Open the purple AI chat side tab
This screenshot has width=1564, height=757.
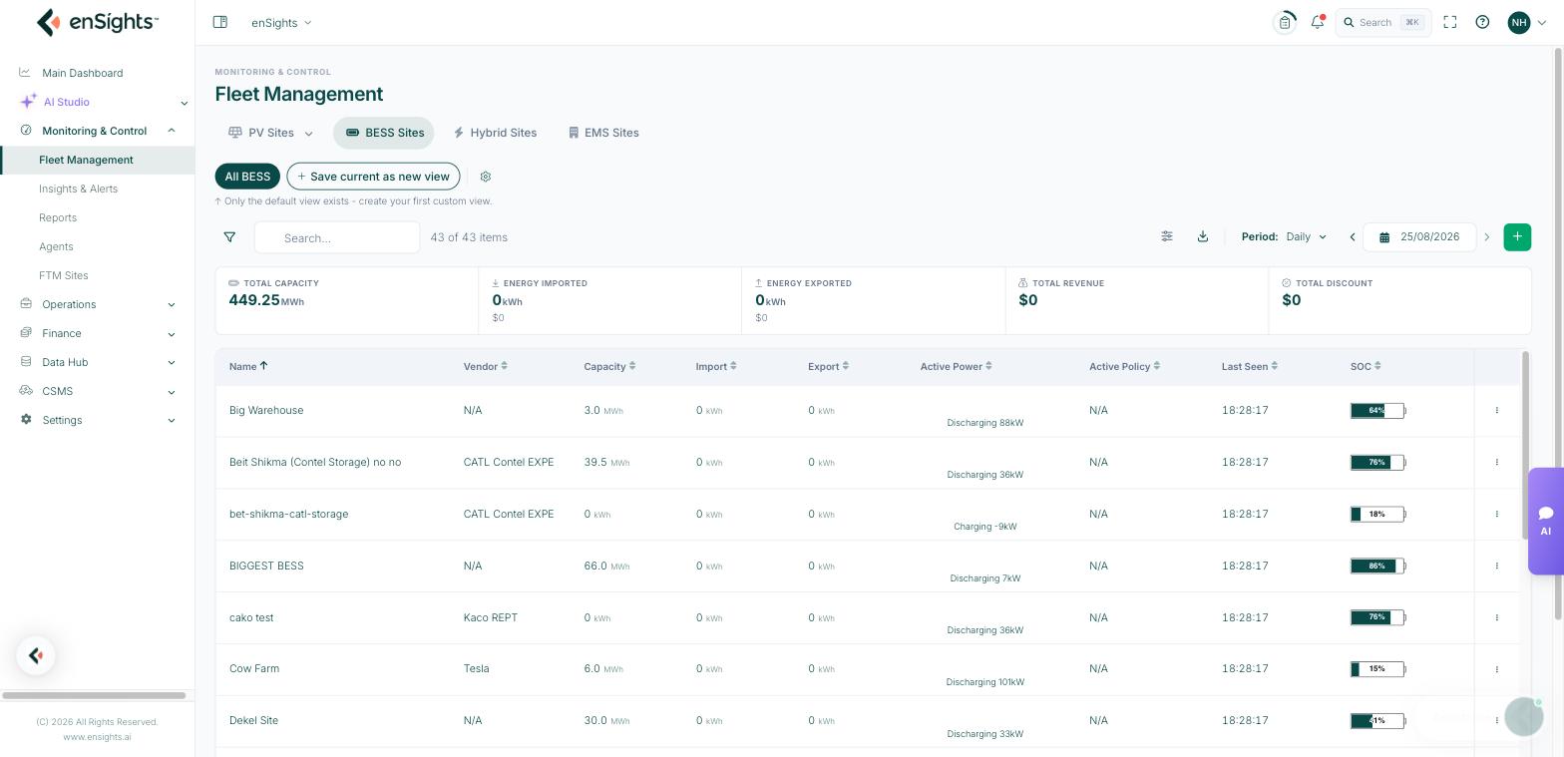1545,521
